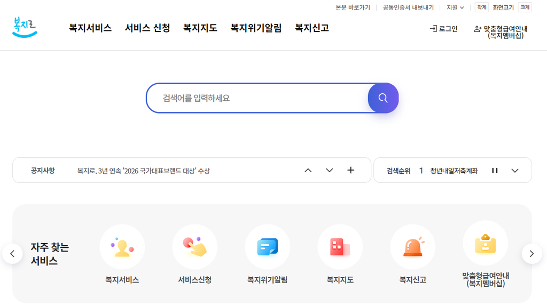Open more notices with plus icon

(350, 170)
